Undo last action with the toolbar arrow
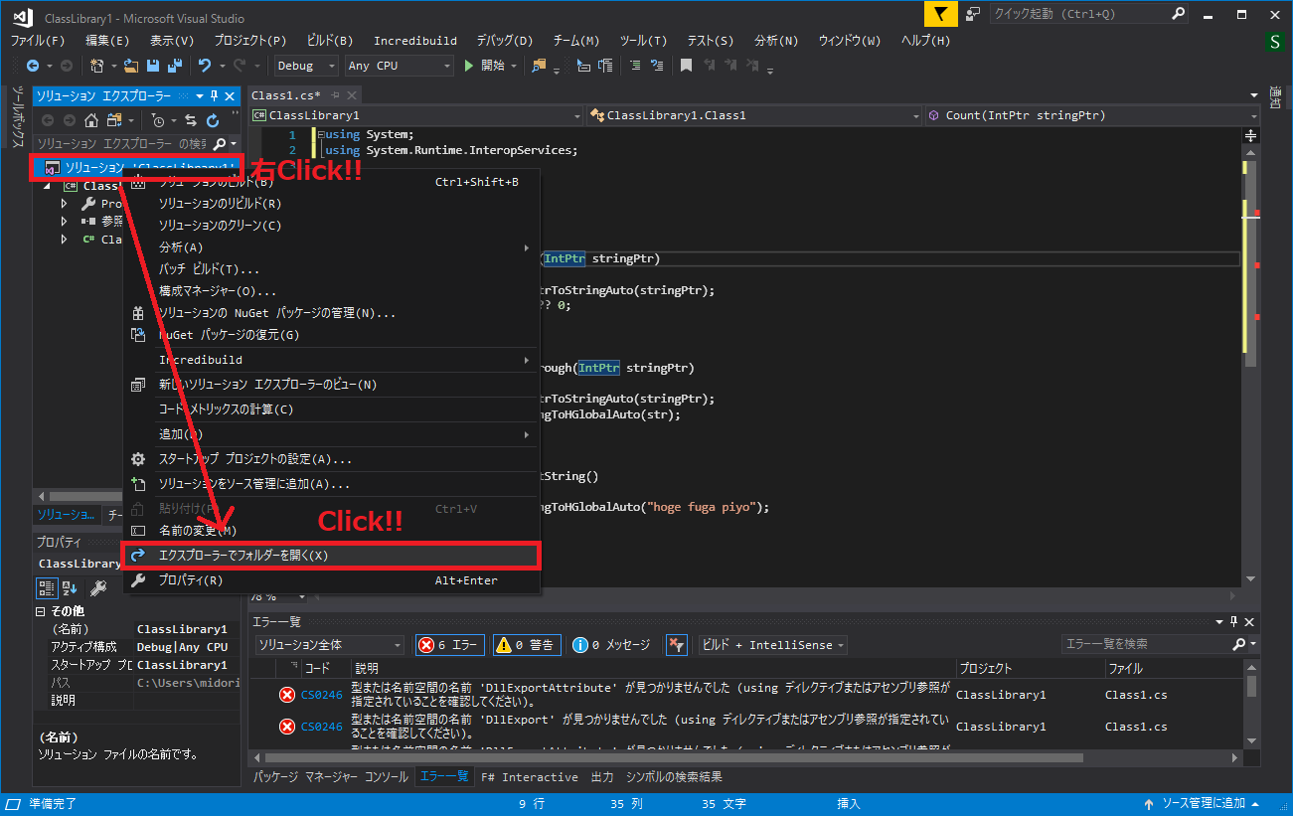The height and width of the screenshot is (816, 1293). pyautogui.click(x=204, y=66)
